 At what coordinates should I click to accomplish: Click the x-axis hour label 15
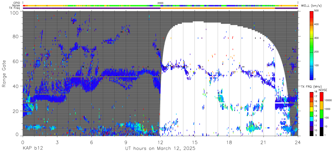(195, 142)
